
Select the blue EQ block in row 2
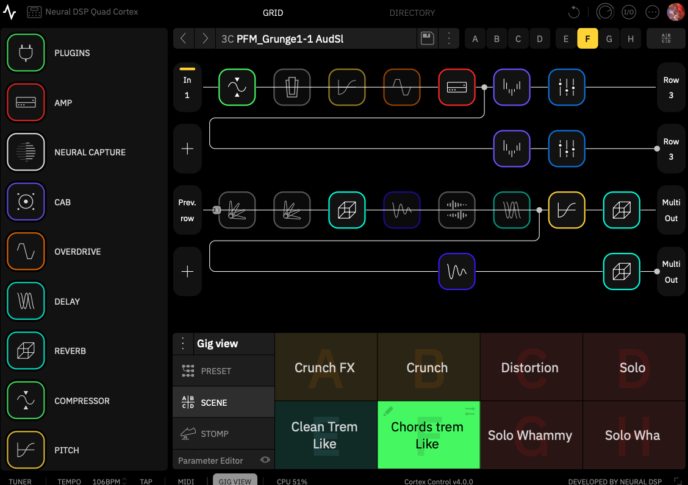click(x=567, y=149)
